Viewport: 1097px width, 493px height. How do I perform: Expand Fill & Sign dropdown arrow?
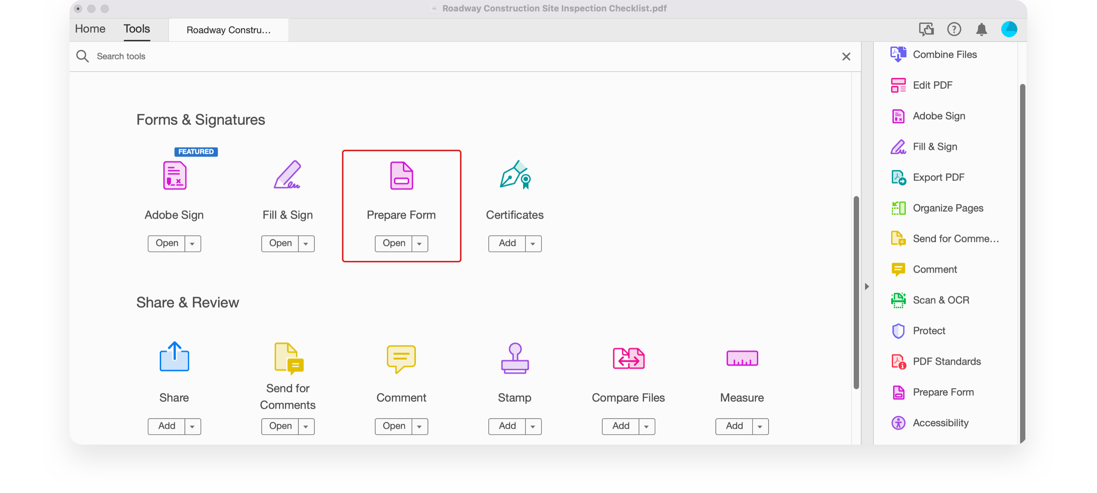click(x=306, y=243)
